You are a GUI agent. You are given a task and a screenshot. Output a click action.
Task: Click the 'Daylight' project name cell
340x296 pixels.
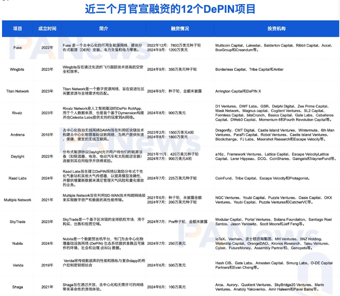click(18, 156)
